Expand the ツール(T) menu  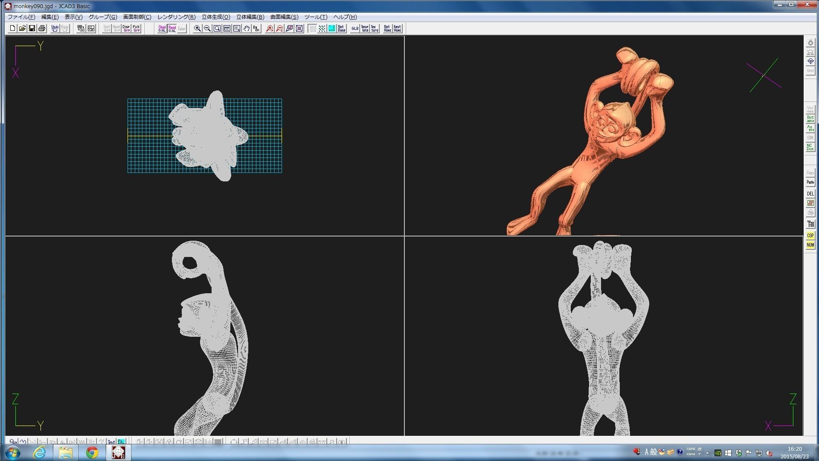(x=316, y=17)
